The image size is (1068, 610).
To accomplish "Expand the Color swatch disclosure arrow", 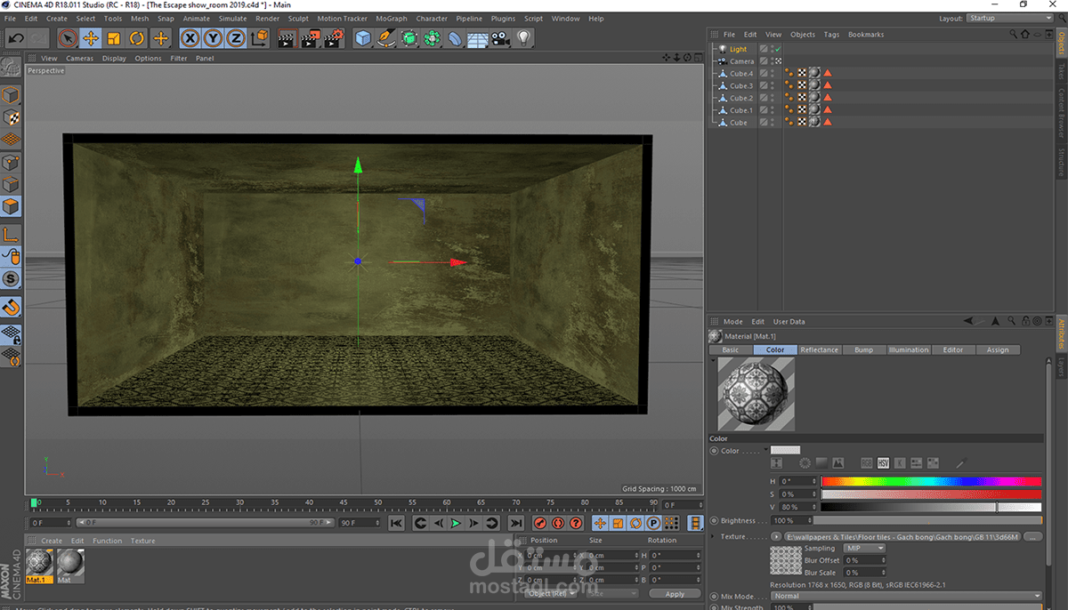I will tap(765, 450).
